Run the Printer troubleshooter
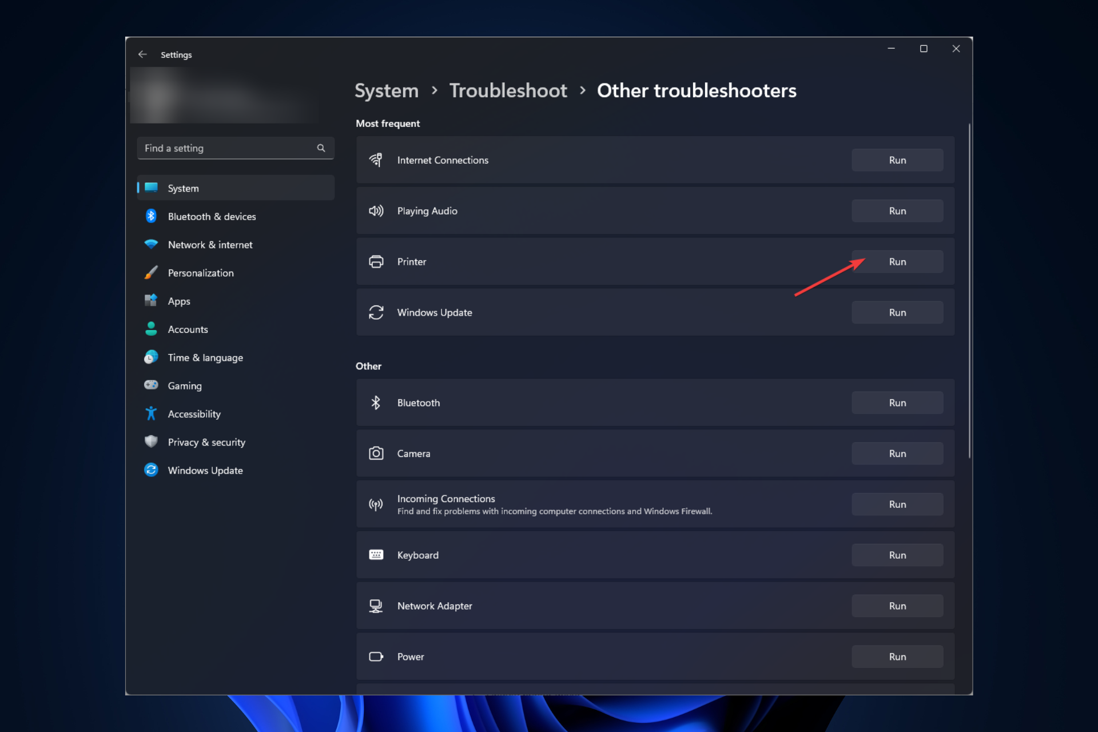1098x732 pixels. point(897,261)
